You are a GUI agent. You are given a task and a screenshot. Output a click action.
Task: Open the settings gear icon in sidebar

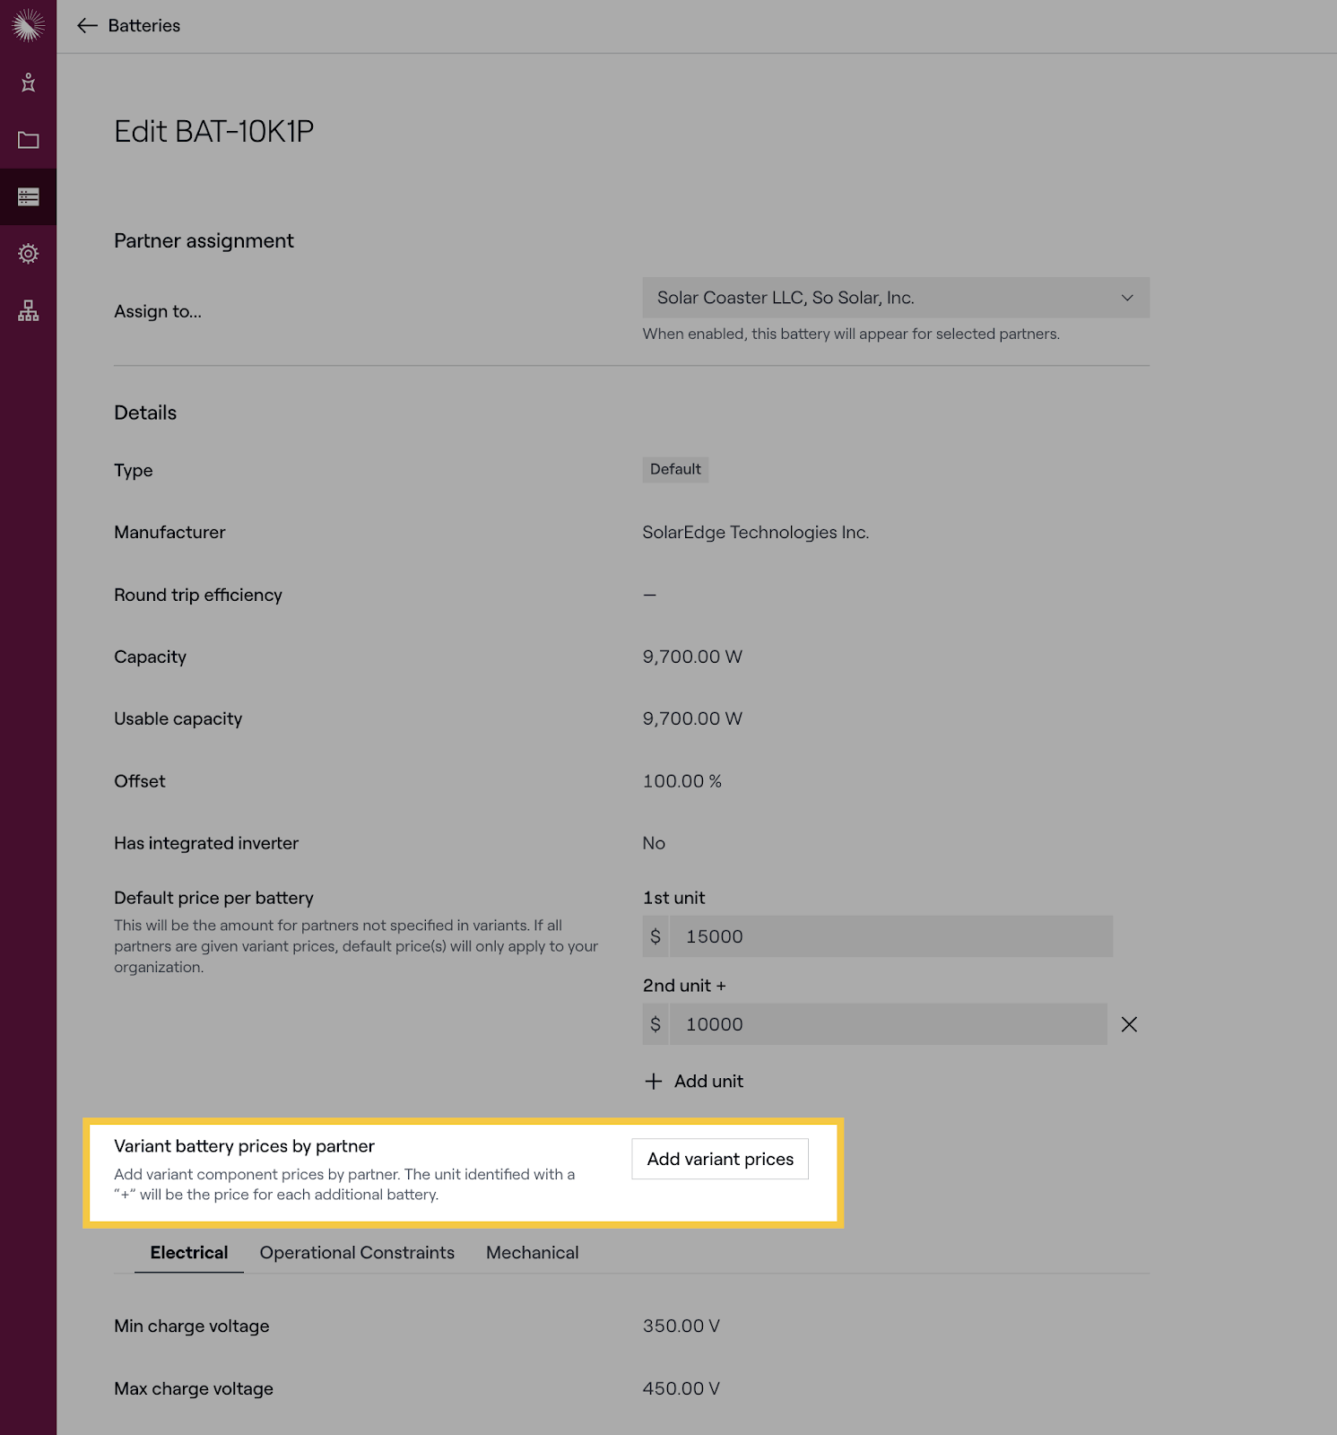point(28,254)
